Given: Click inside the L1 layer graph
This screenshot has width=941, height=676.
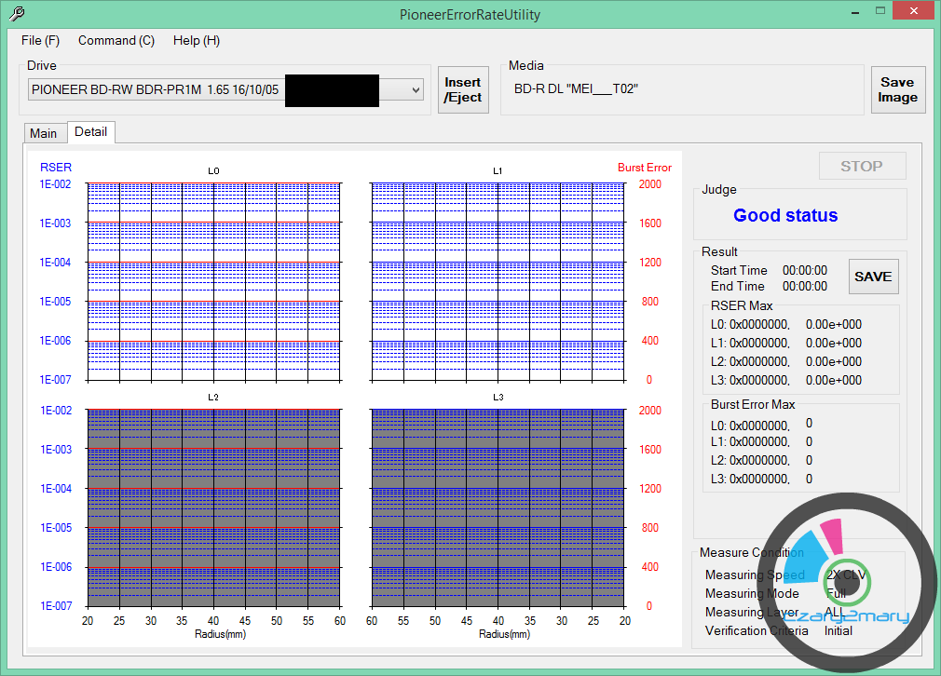Looking at the screenshot, I should tap(498, 281).
